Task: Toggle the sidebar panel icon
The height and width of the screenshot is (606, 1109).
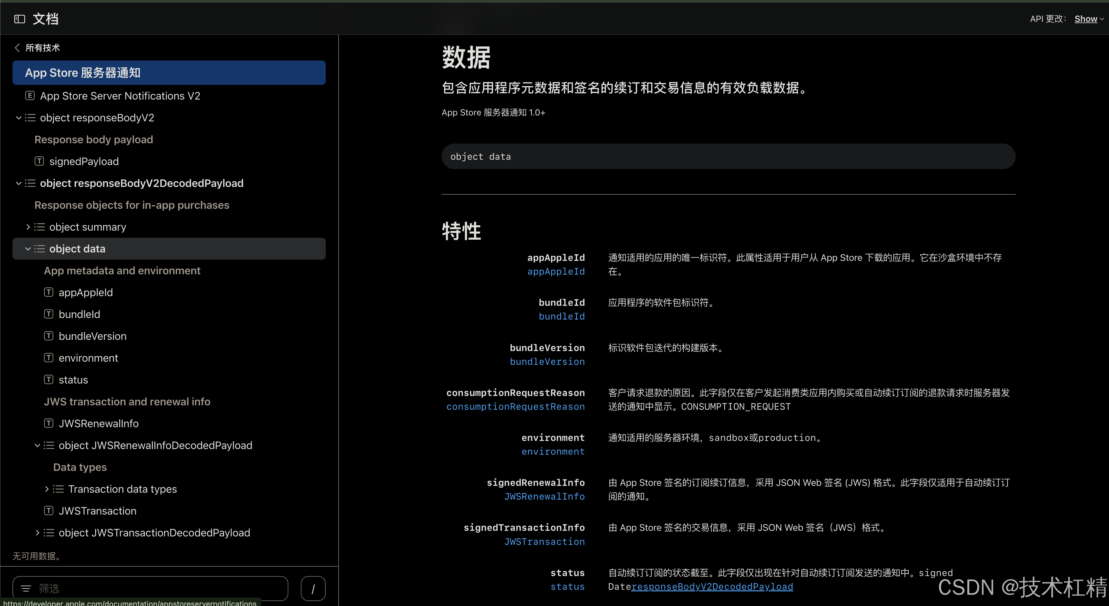Action: point(19,19)
